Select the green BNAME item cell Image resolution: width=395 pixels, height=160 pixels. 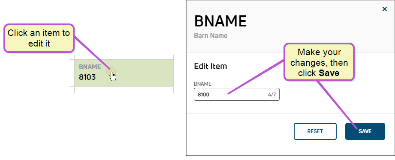(x=124, y=73)
